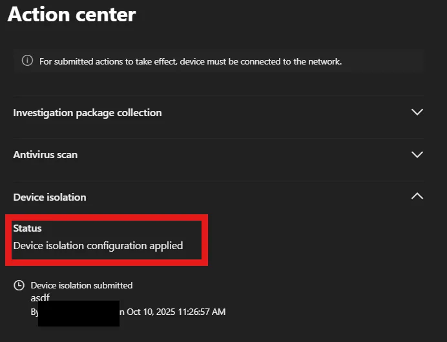Click the Status label

(x=27, y=228)
